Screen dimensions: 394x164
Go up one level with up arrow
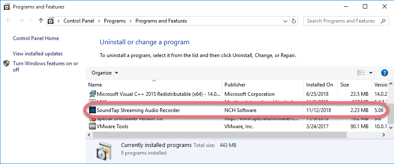click(41, 21)
